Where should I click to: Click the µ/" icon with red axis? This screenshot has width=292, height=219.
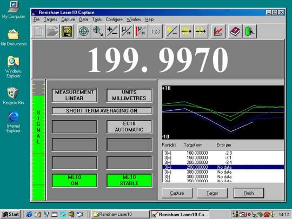click(x=141, y=31)
